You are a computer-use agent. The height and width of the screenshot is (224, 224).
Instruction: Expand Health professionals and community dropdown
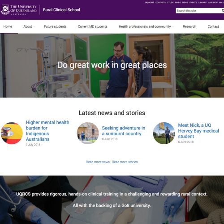click(173, 27)
